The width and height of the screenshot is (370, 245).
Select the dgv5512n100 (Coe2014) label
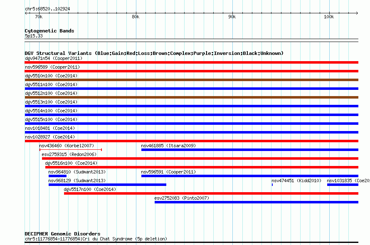51,93
